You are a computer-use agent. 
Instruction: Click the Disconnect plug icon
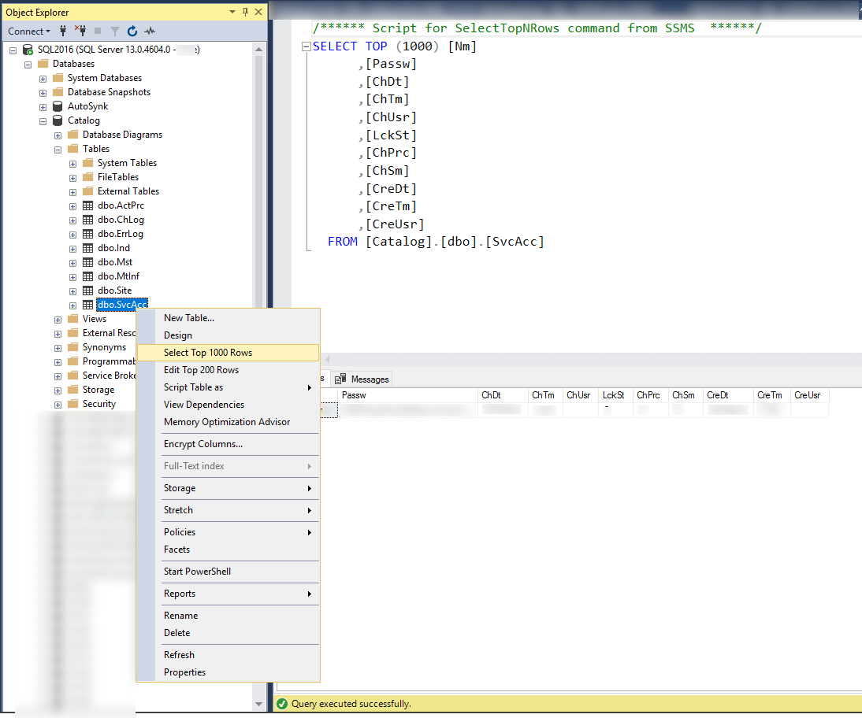[80, 31]
